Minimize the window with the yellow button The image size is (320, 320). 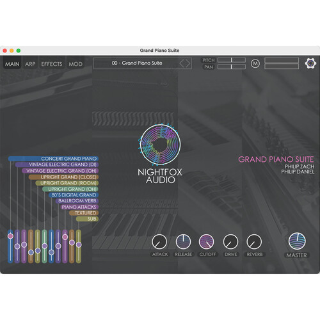[x=12, y=51]
